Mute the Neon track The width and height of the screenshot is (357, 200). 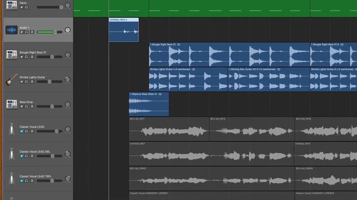[x=22, y=7]
